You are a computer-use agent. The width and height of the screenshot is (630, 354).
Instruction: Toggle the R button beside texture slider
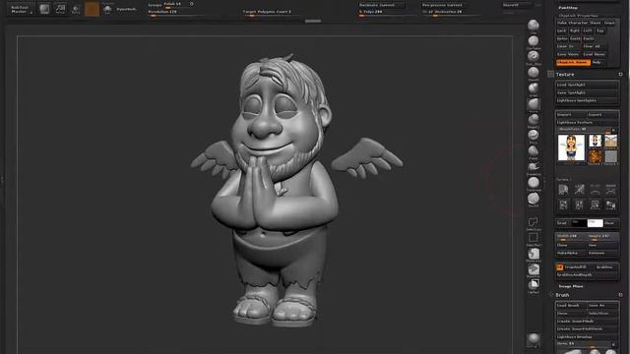coord(613,130)
